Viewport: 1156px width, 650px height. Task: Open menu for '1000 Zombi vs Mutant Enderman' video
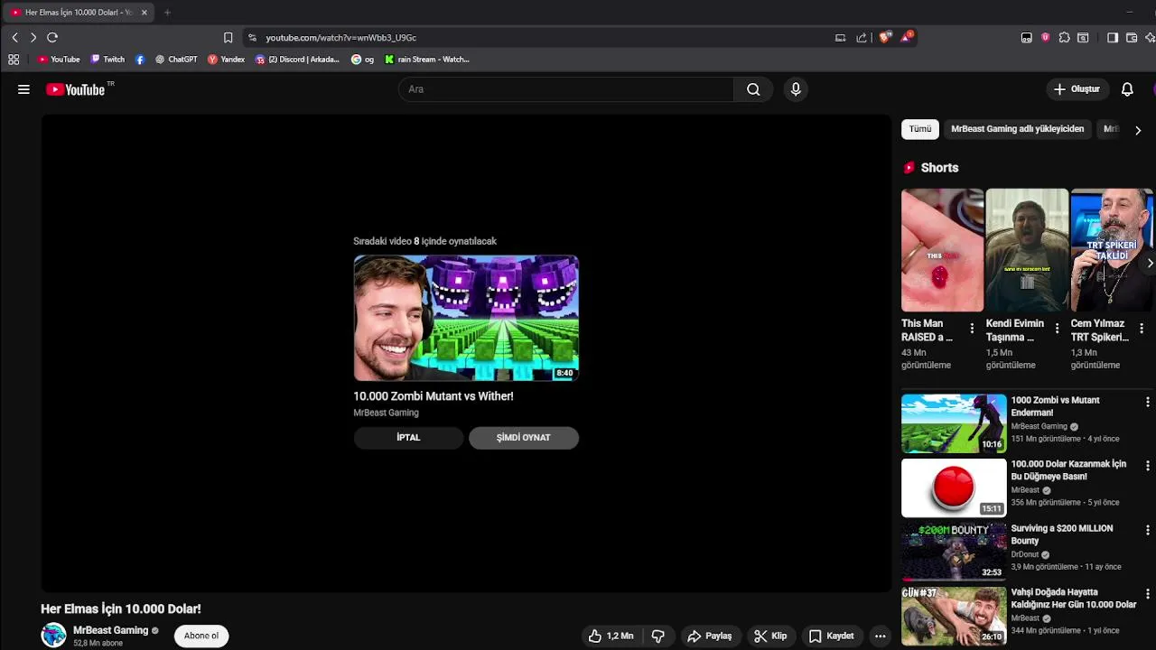1148,402
